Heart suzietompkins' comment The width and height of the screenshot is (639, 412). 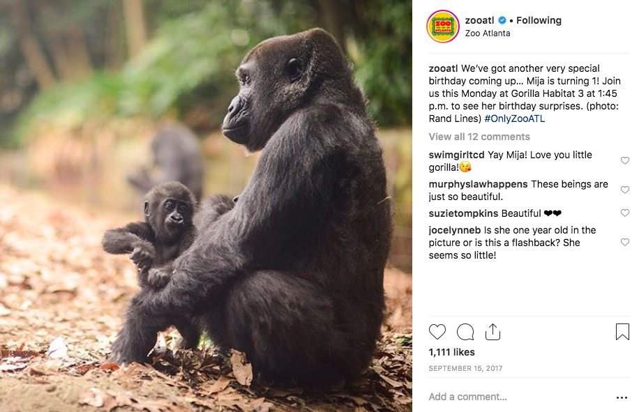coord(625,213)
